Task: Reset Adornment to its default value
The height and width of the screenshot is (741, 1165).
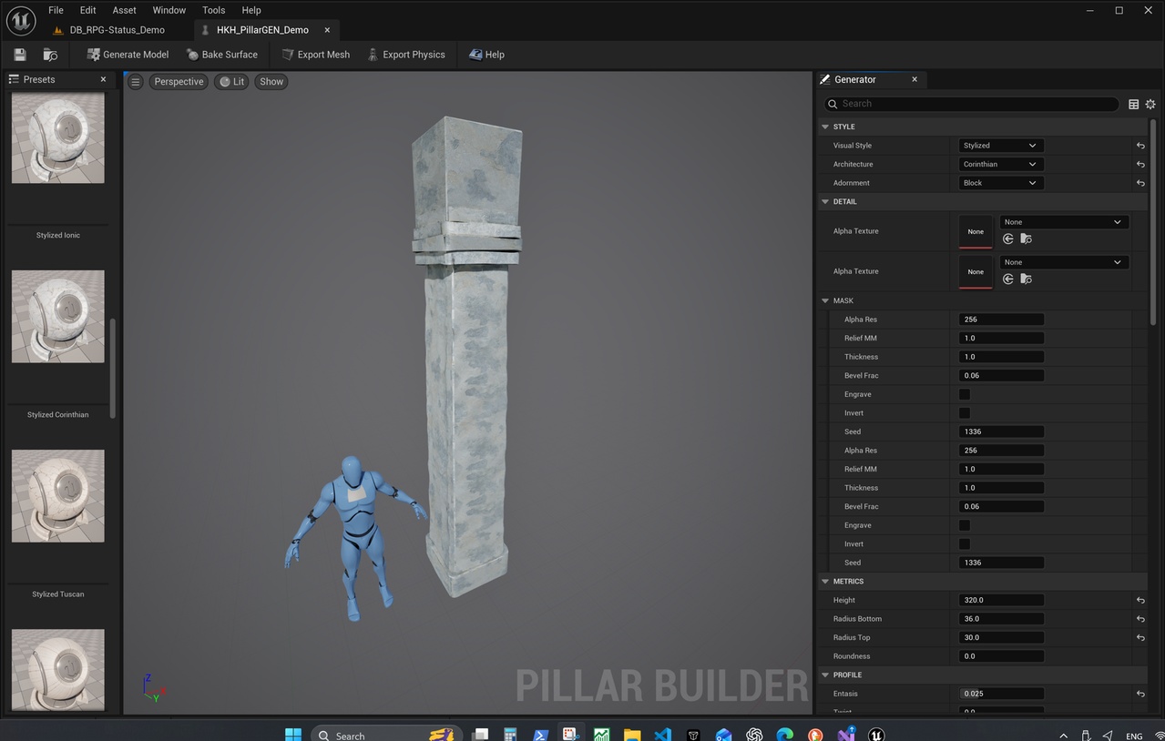Action: [1140, 183]
